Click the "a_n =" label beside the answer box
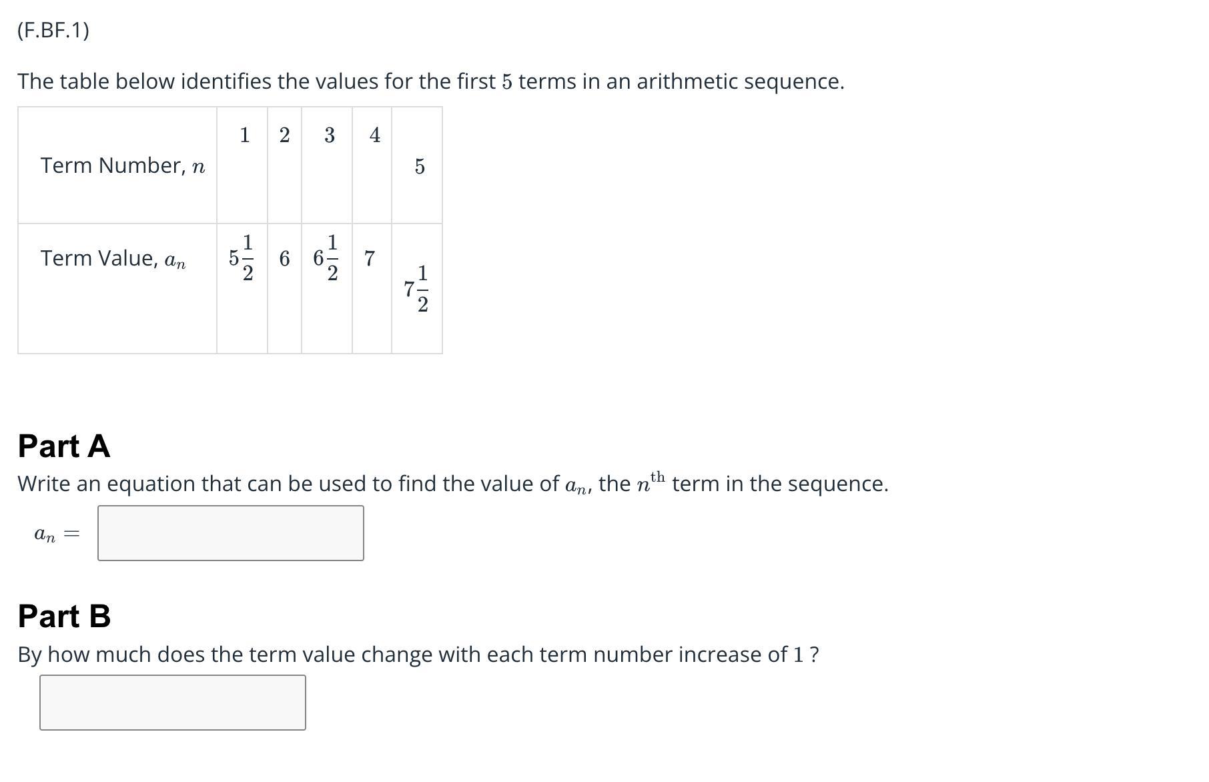 [x=57, y=534]
